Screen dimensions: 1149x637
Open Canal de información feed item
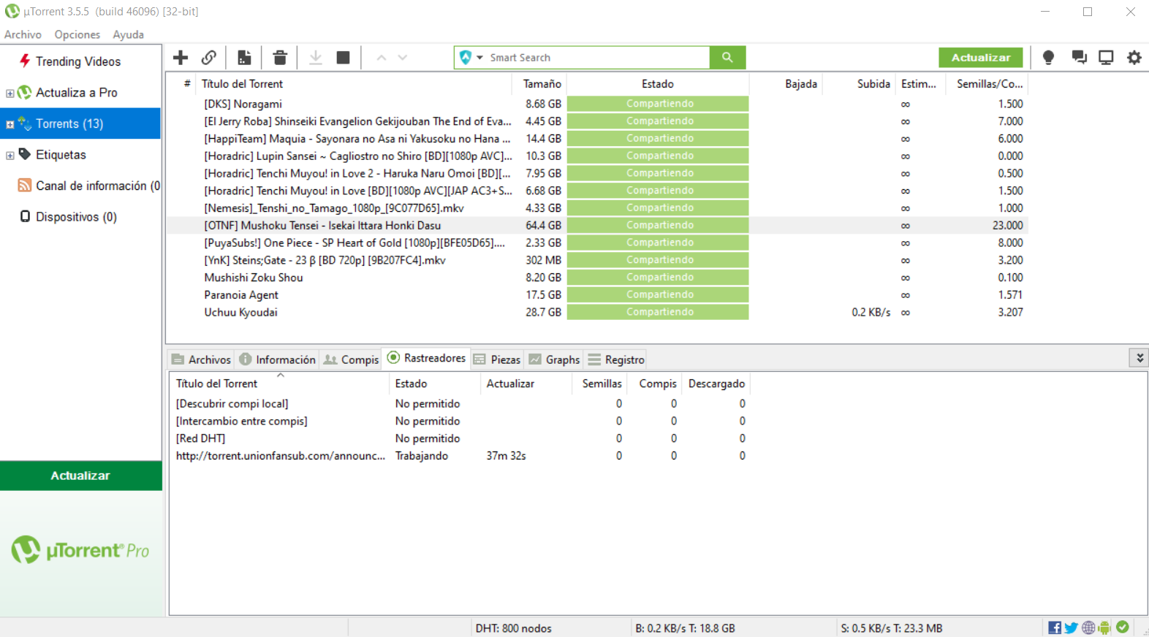pos(88,186)
